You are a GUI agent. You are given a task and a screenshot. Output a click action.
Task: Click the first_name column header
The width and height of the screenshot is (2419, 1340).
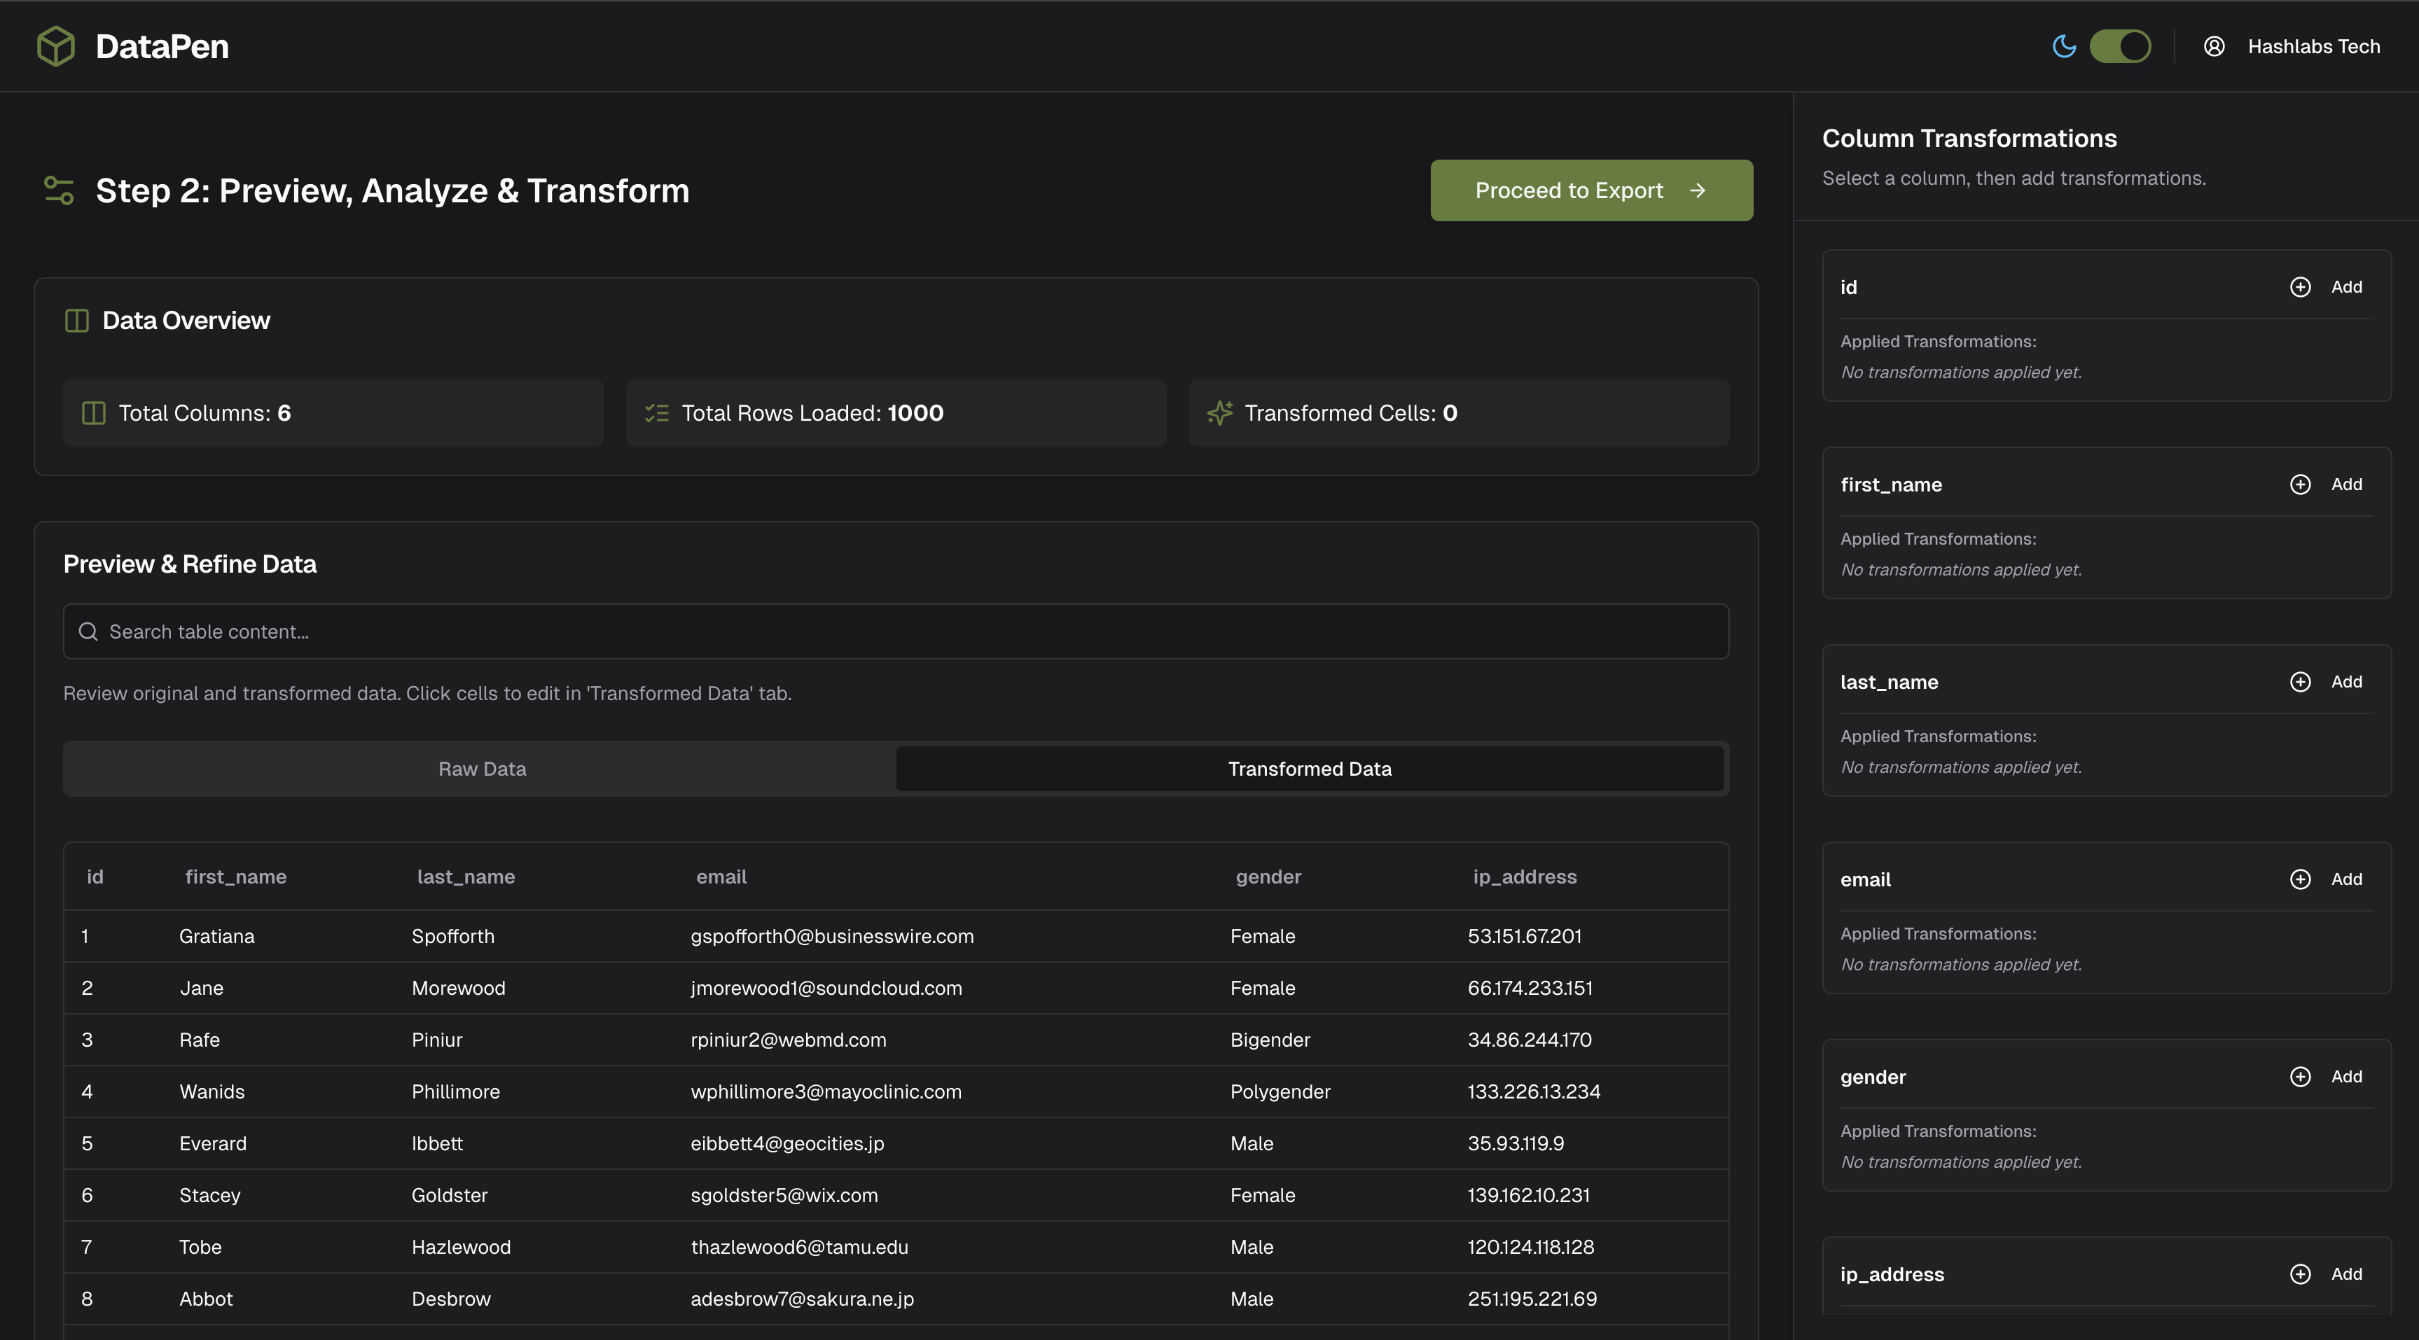pos(236,877)
